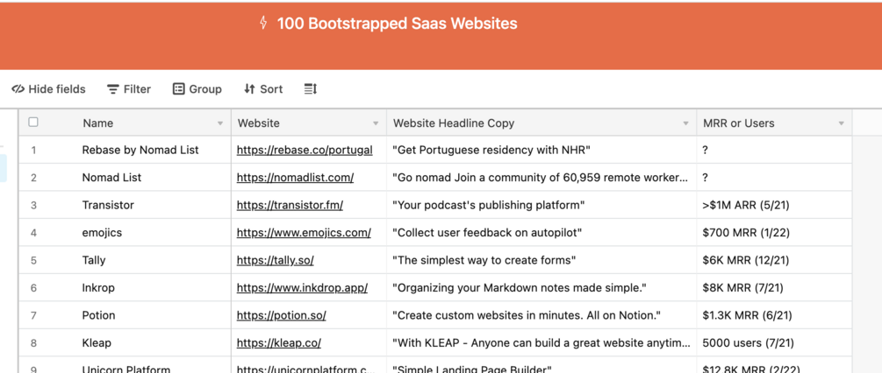This screenshot has width=882, height=373.
Task: Visit the nomadlist.com link
Action: click(295, 177)
